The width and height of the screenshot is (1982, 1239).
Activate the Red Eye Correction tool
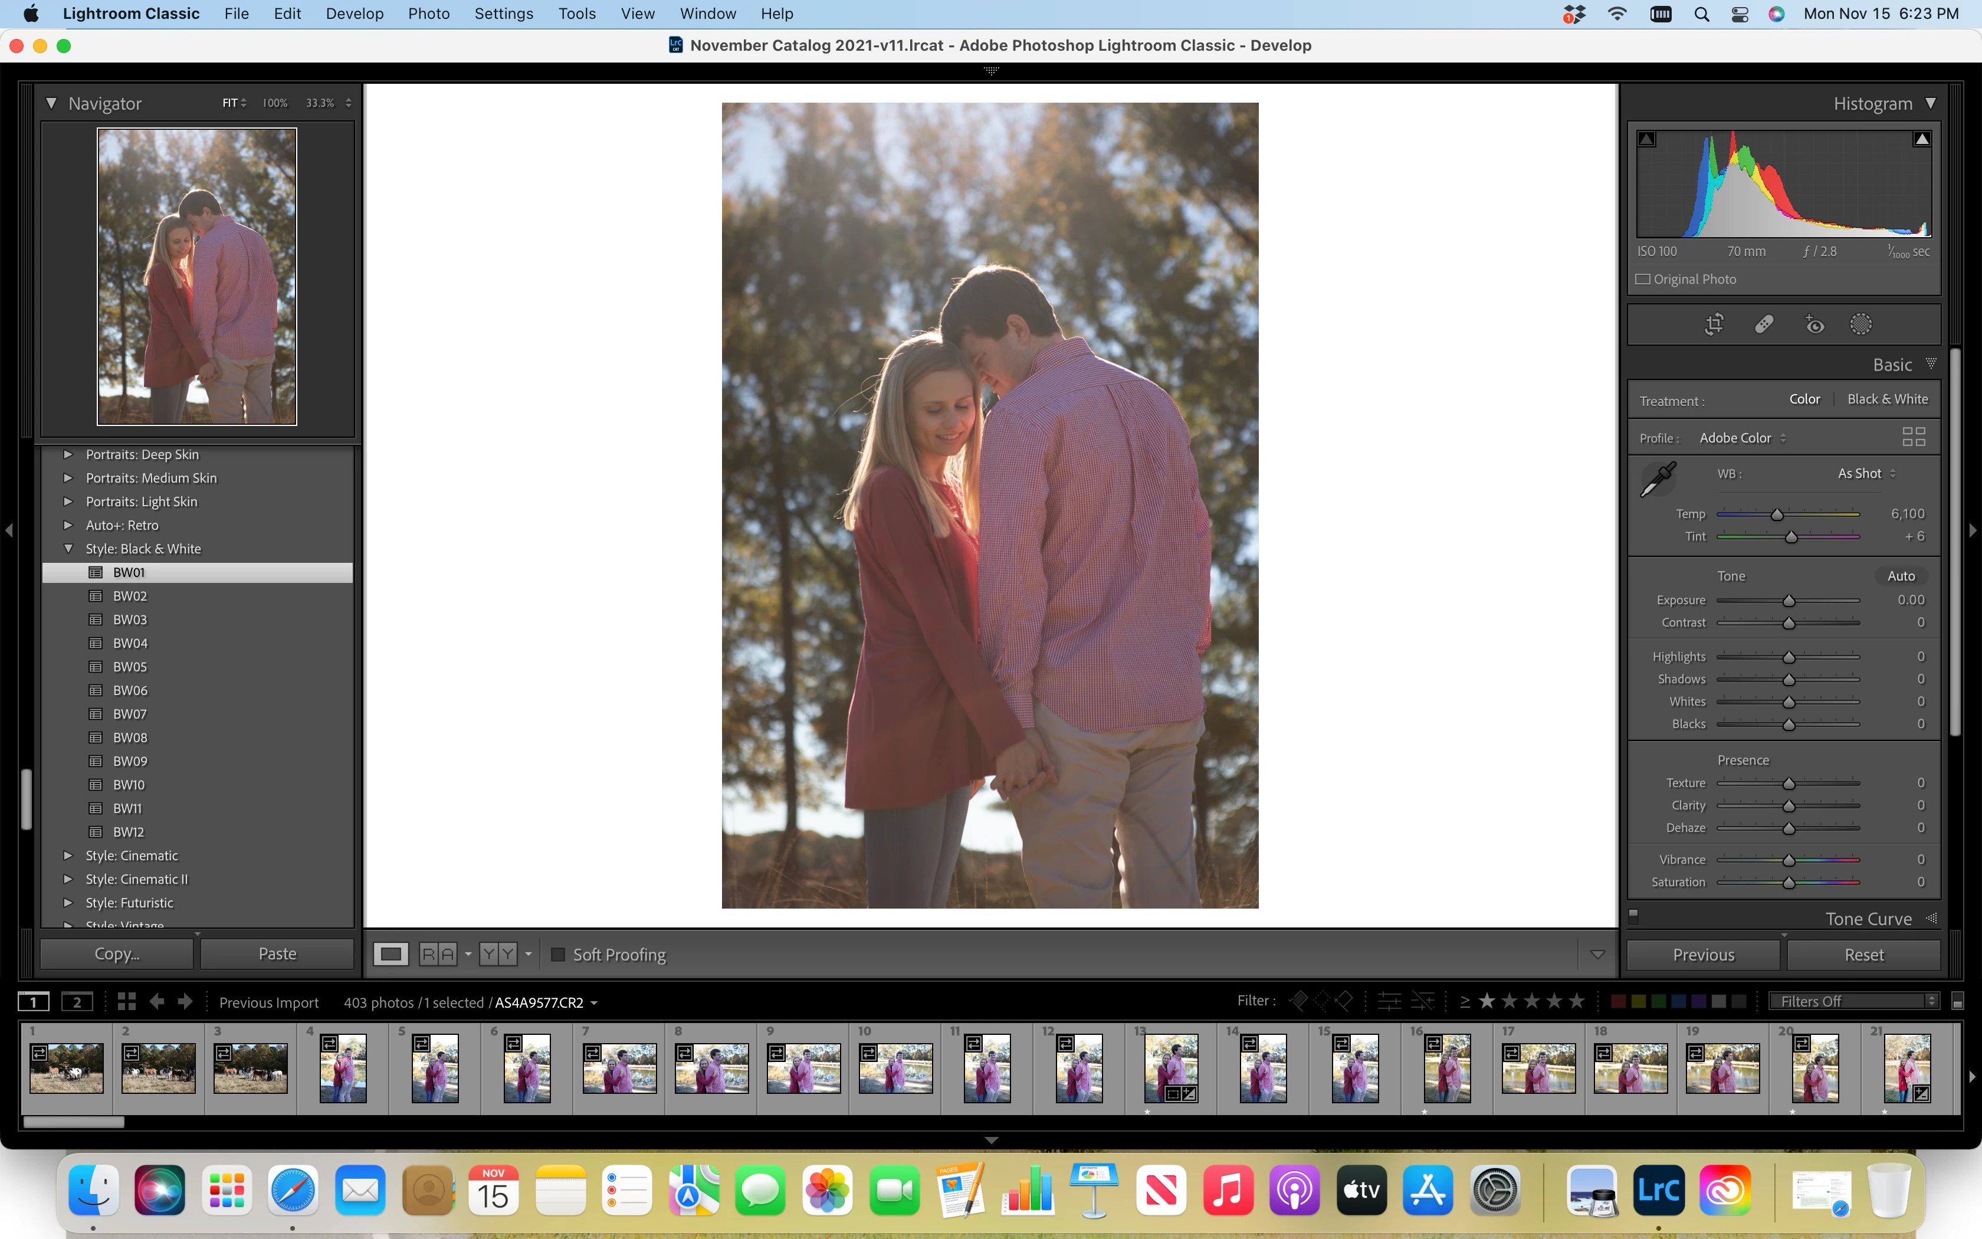point(1814,324)
